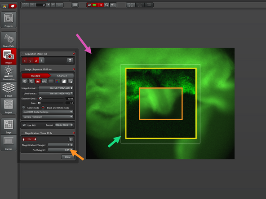Screen dimensions: 266x199
Task: Collapse the Image Exposure section
Action: pos(22,69)
